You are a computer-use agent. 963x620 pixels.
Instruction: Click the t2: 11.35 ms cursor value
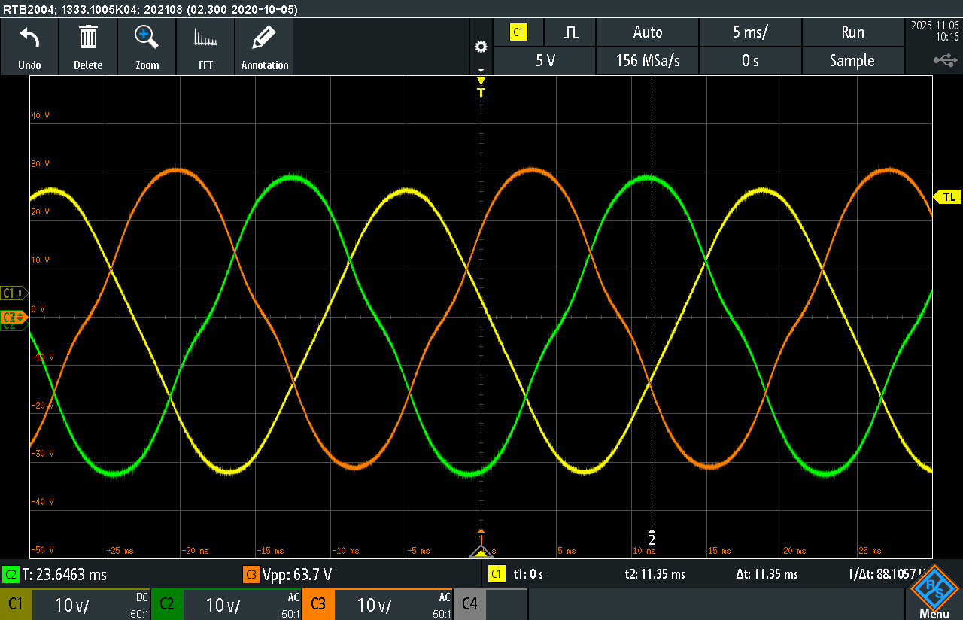(x=655, y=574)
